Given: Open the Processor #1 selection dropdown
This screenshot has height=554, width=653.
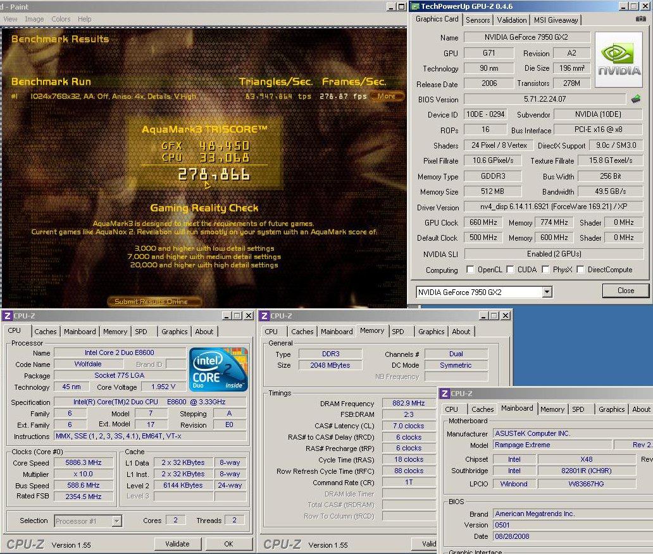Looking at the screenshot, I should (x=117, y=521).
